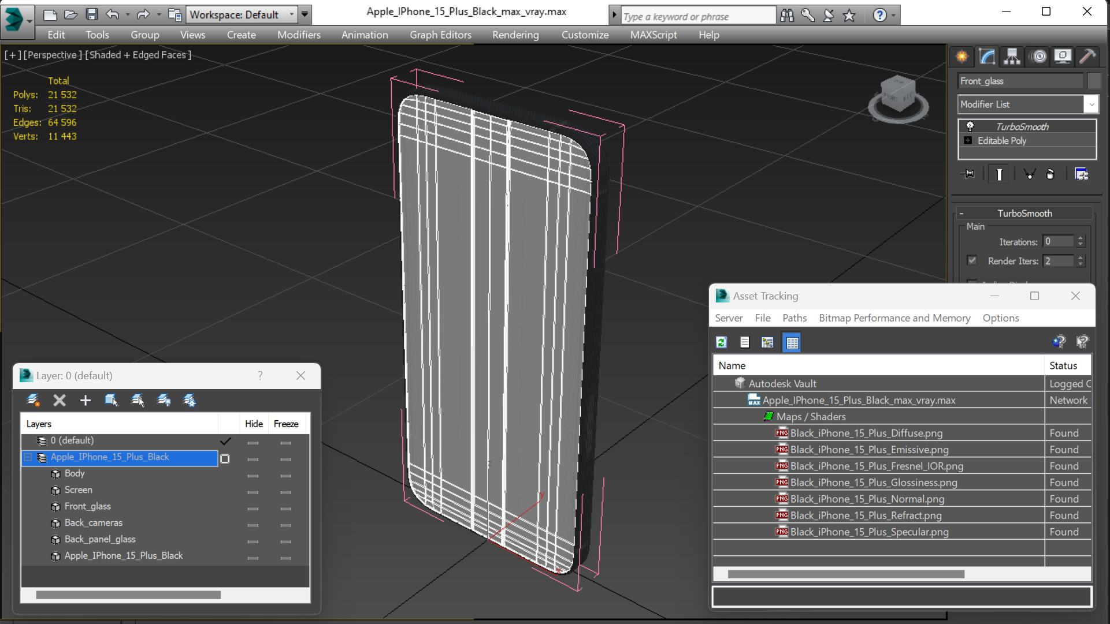The image size is (1110, 624).
Task: Toggle the TurboSmooth modifier lightbulb
Action: pyautogui.click(x=970, y=126)
